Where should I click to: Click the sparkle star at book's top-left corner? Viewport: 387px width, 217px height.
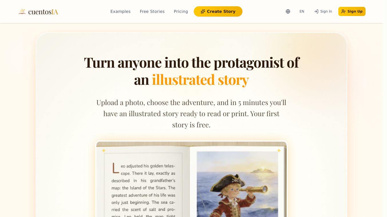click(x=104, y=150)
